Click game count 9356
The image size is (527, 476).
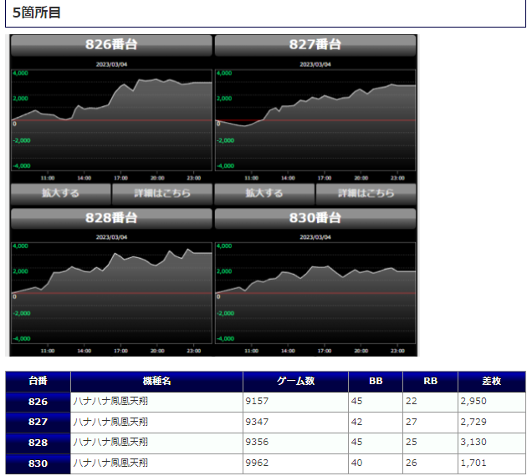pos(257,442)
